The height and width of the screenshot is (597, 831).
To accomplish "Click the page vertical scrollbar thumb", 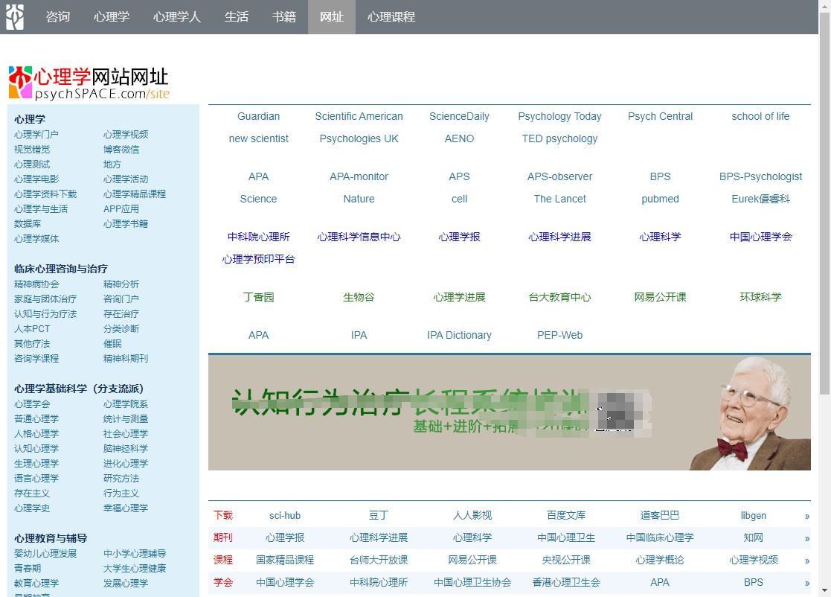I will pos(824,203).
